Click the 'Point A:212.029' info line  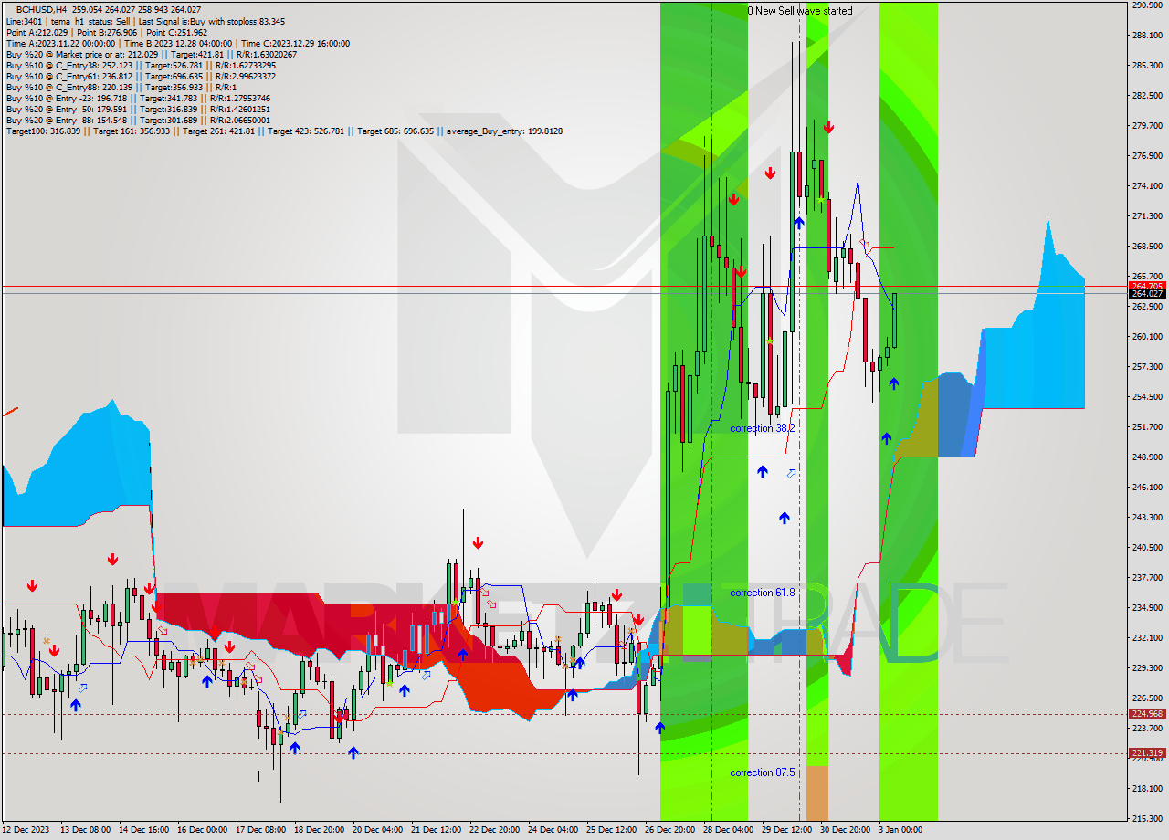click(x=107, y=32)
